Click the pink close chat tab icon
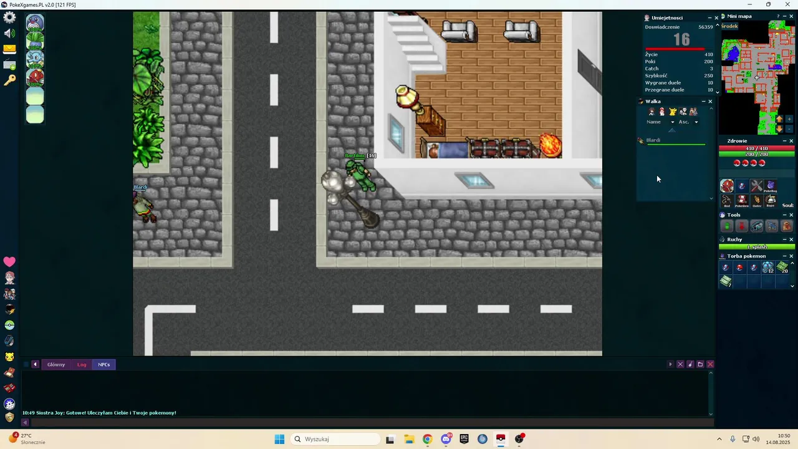This screenshot has height=449, width=798. pyautogui.click(x=710, y=364)
